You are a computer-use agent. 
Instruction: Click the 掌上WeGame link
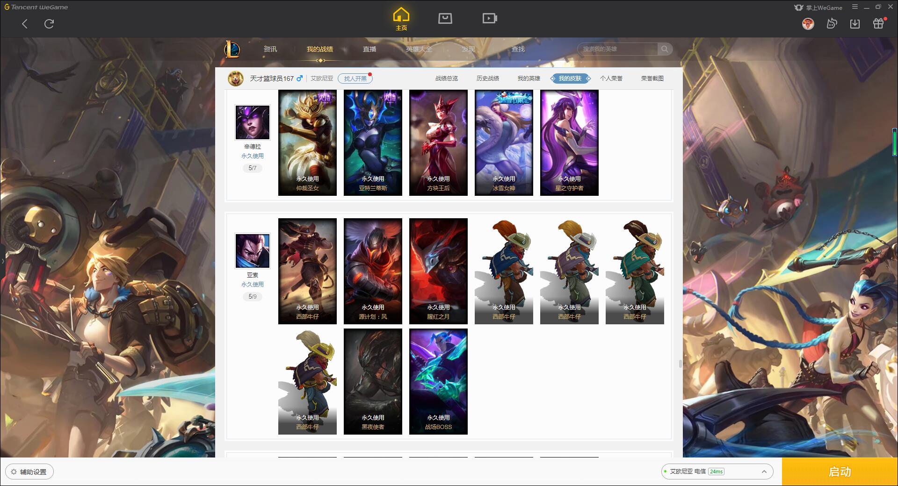(818, 7)
